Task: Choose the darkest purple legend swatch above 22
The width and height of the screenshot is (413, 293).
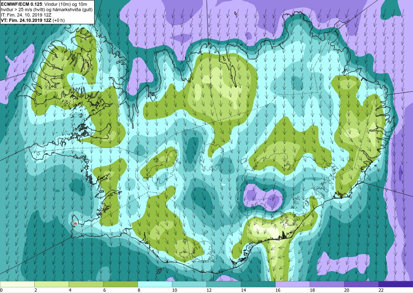Action: coord(396,284)
